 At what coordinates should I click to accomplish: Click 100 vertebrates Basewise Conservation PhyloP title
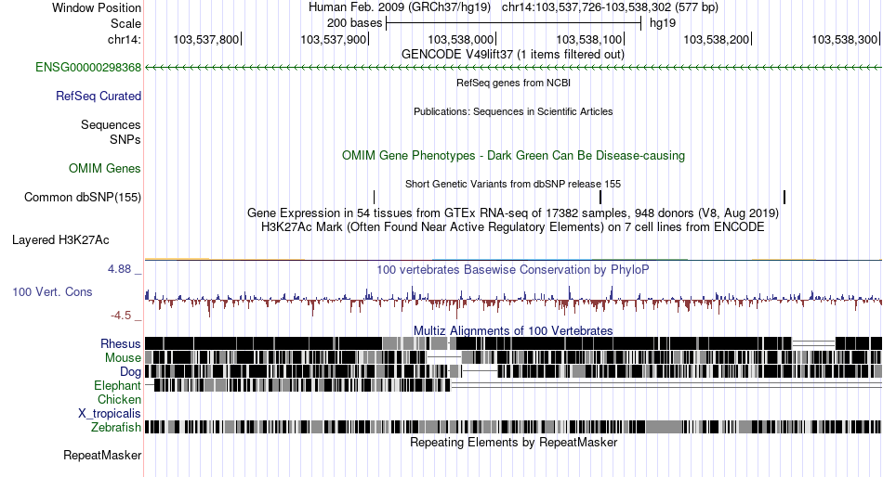[513, 269]
